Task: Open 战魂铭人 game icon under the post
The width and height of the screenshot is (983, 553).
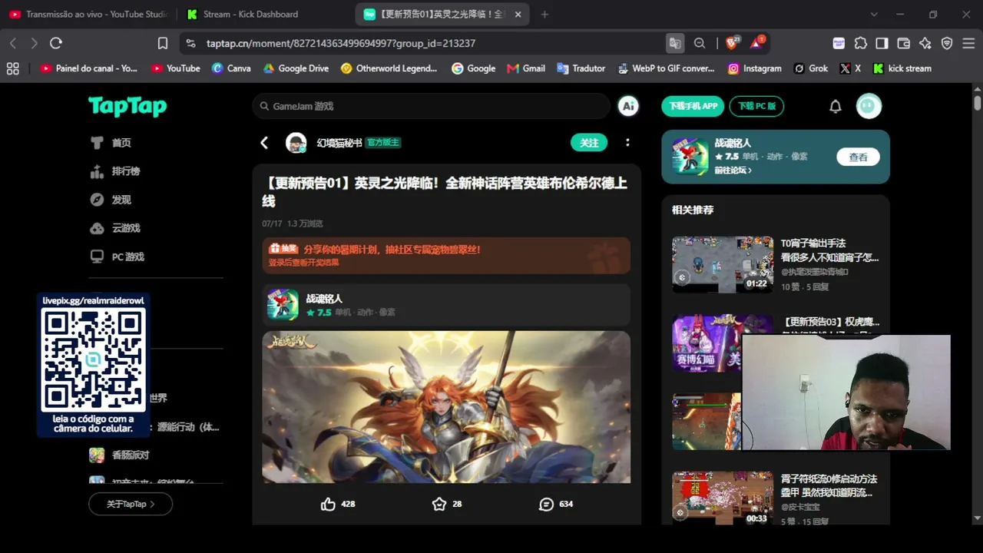Action: [283, 305]
